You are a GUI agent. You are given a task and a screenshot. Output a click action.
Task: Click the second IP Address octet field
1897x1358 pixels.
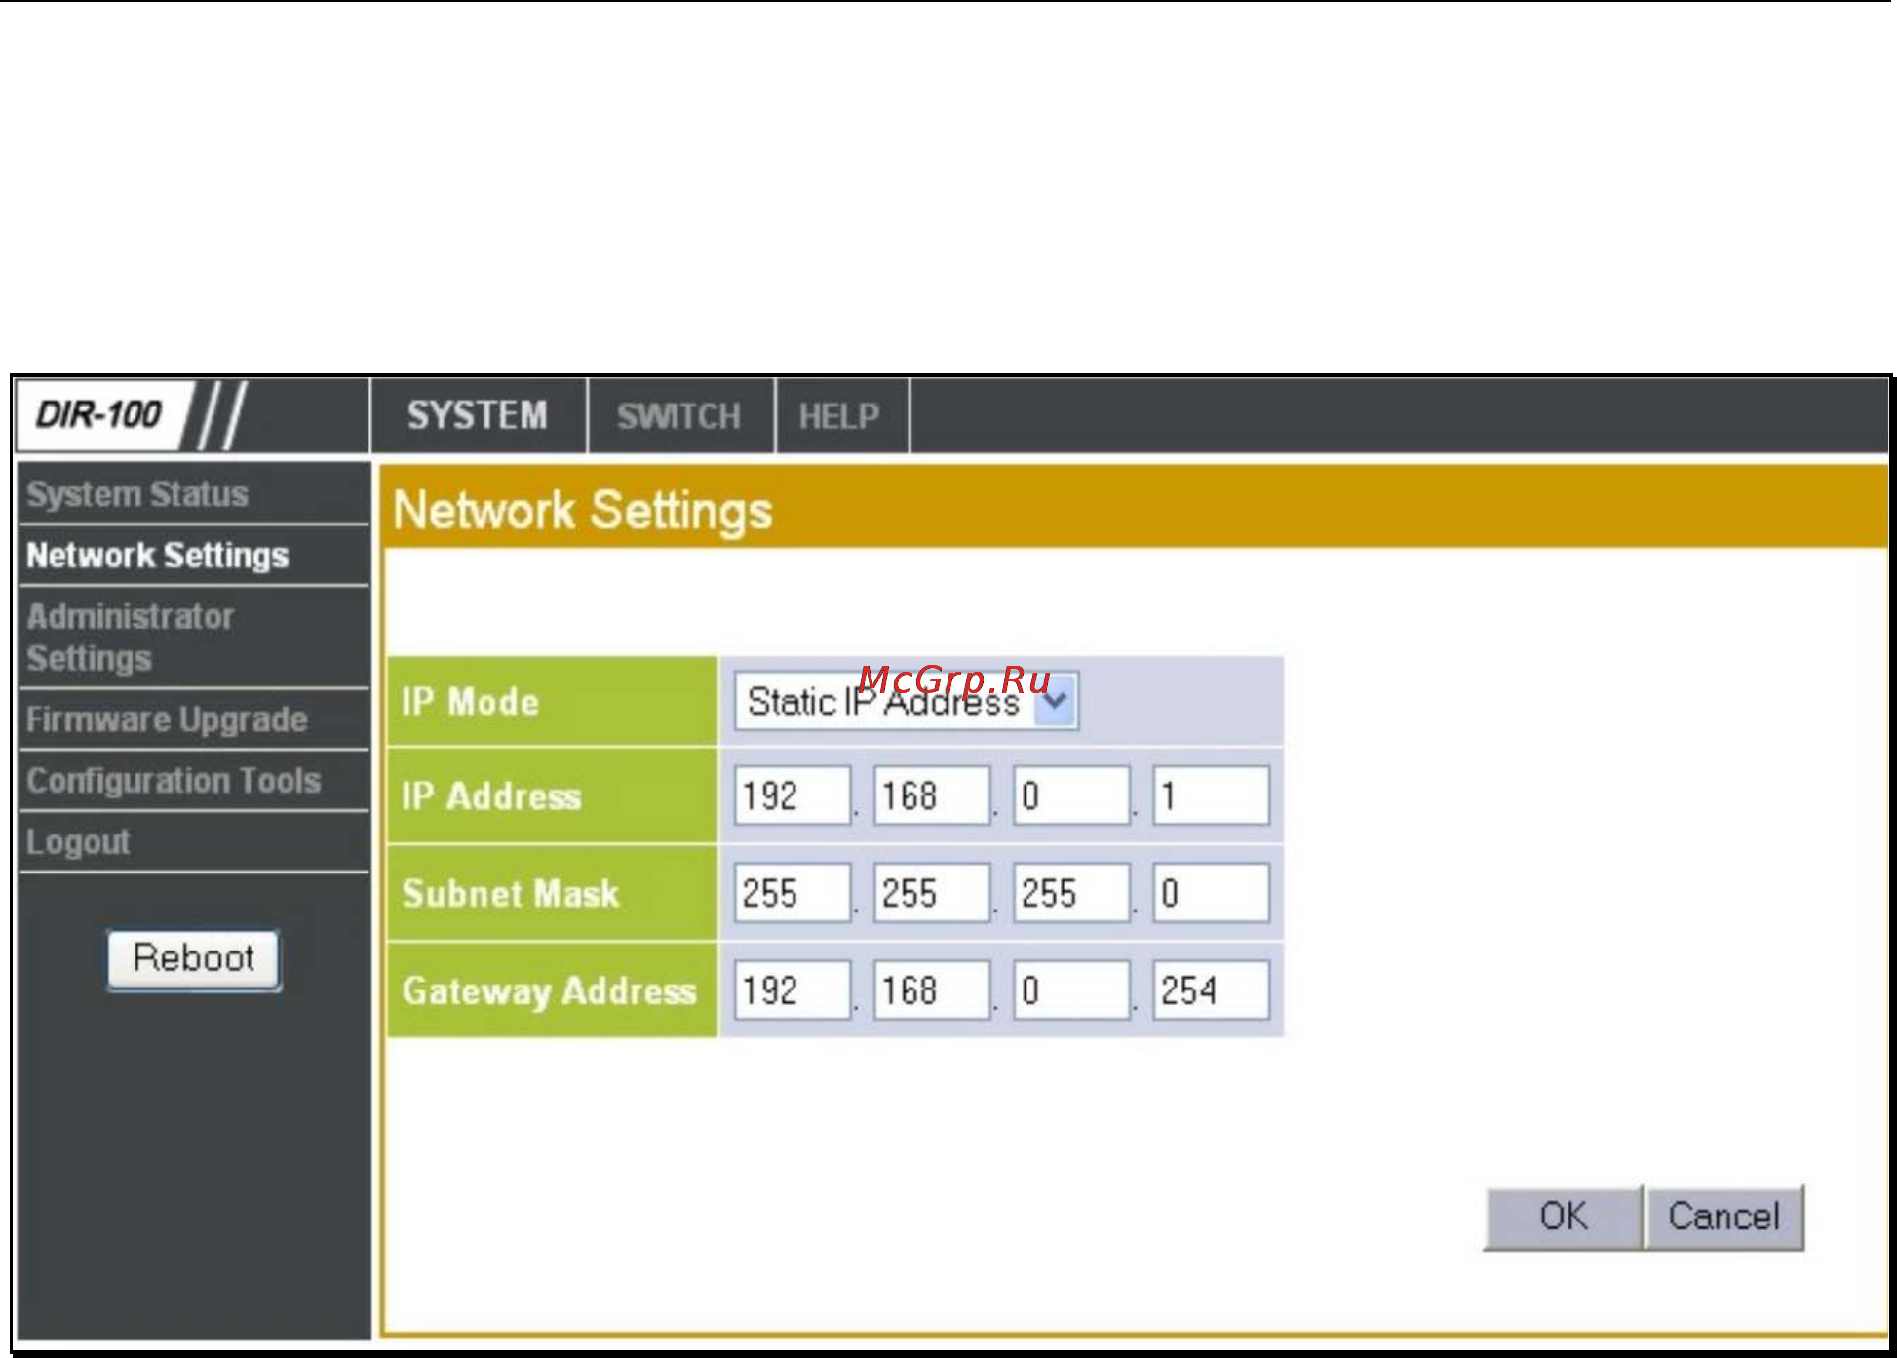932,795
